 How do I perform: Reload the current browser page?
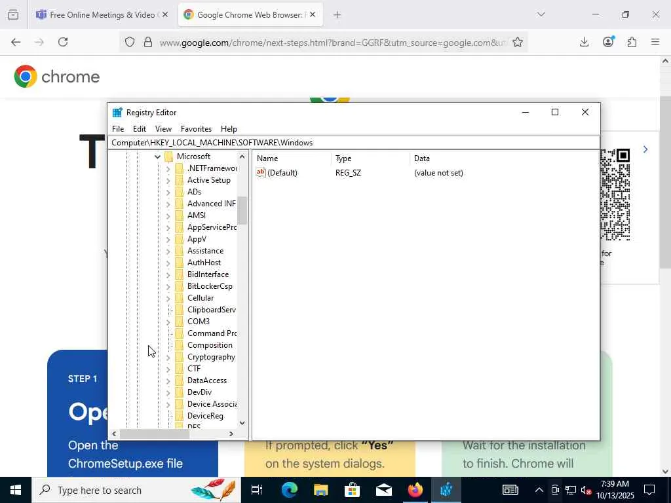tap(63, 42)
